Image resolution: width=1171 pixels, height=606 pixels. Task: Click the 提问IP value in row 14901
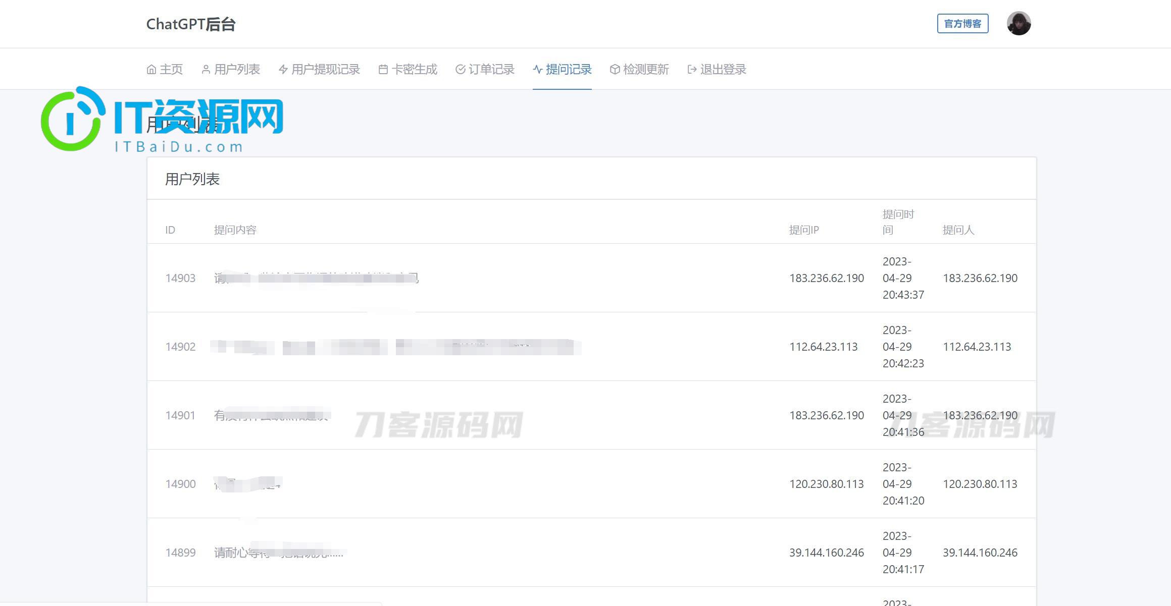[x=827, y=415]
